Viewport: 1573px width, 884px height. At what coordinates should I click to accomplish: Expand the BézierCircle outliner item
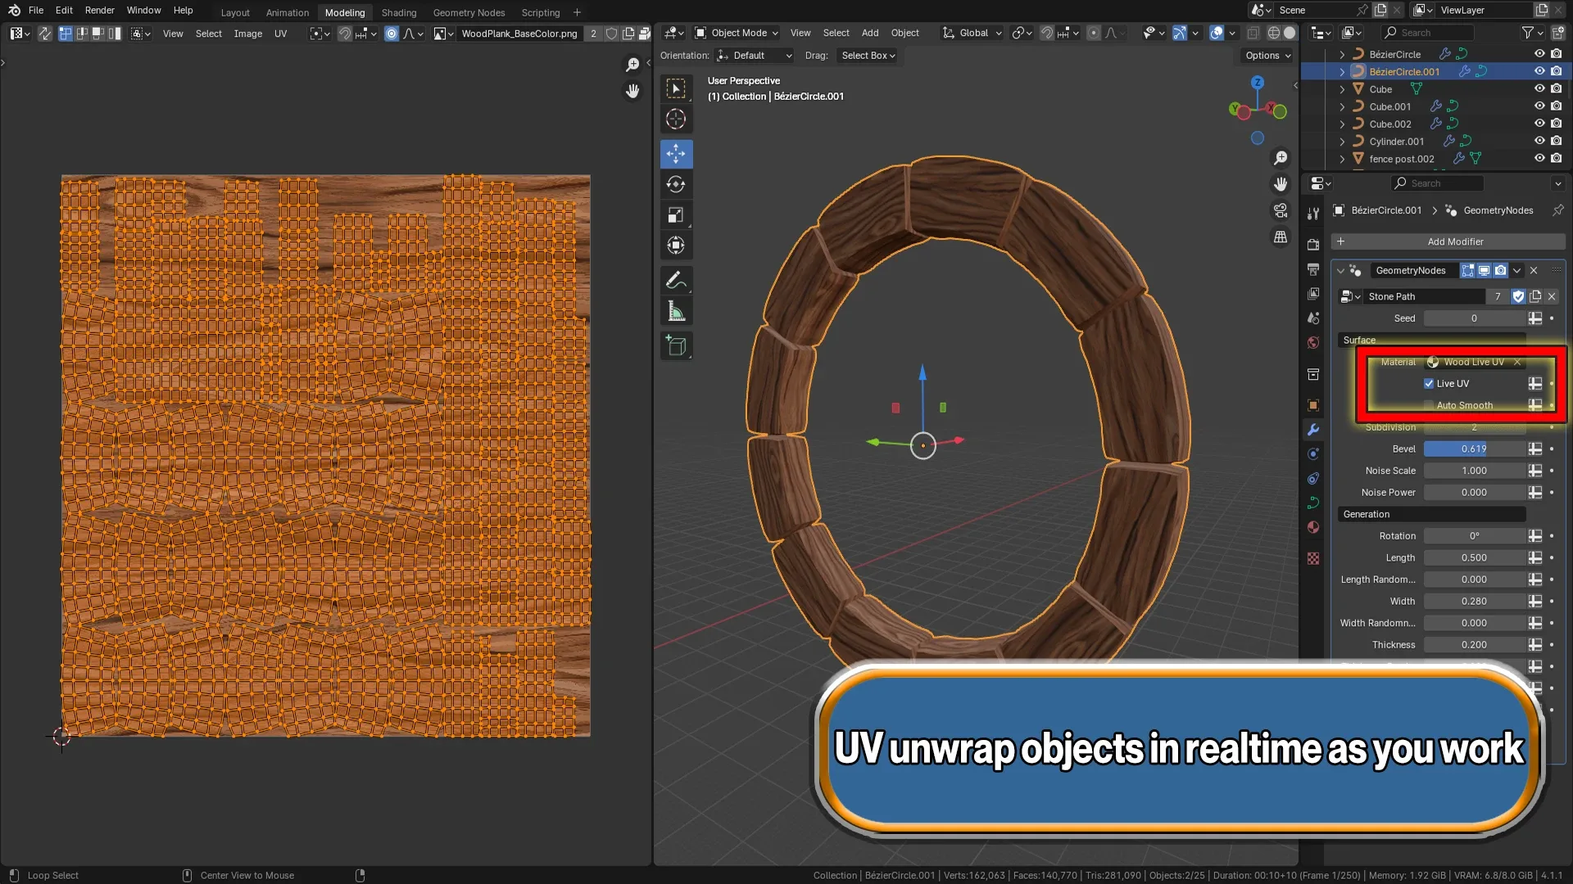pyautogui.click(x=1343, y=53)
